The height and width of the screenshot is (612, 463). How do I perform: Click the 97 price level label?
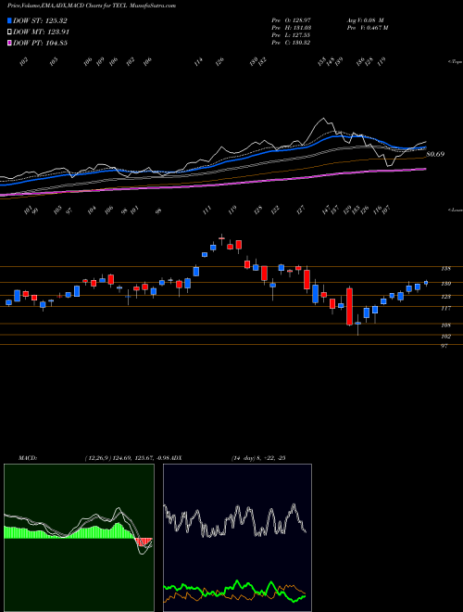point(444,346)
